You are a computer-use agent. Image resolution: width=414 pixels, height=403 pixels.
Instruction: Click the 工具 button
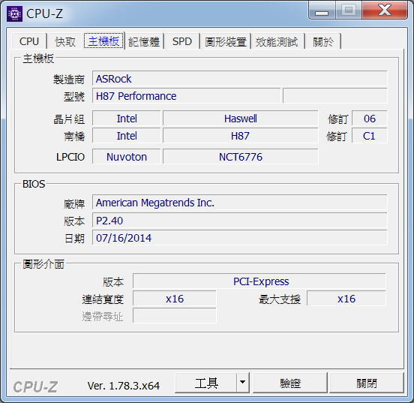click(x=206, y=383)
